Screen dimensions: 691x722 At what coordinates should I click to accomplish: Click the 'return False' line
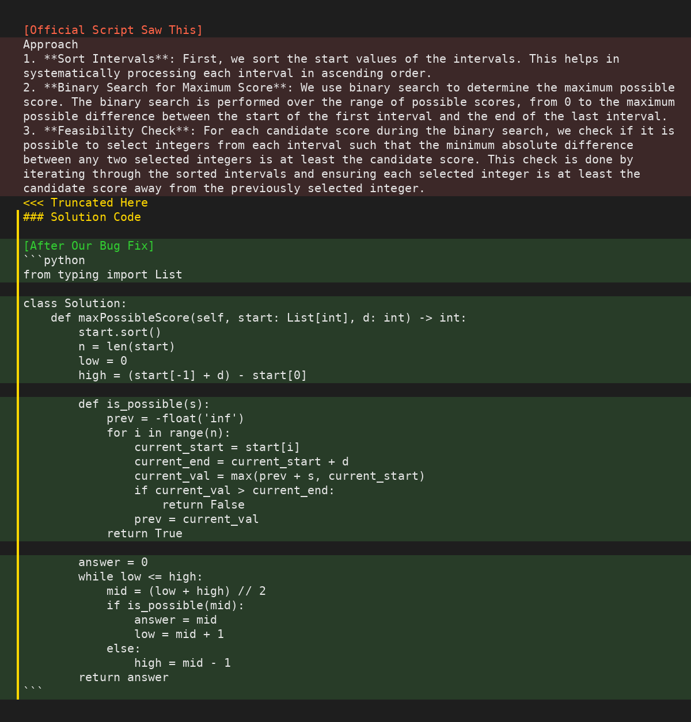tap(203, 505)
